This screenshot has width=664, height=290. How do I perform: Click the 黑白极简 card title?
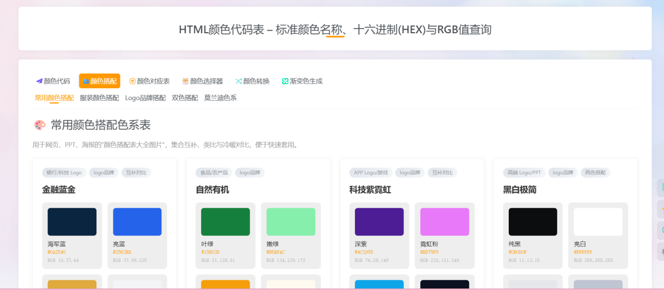click(x=520, y=190)
